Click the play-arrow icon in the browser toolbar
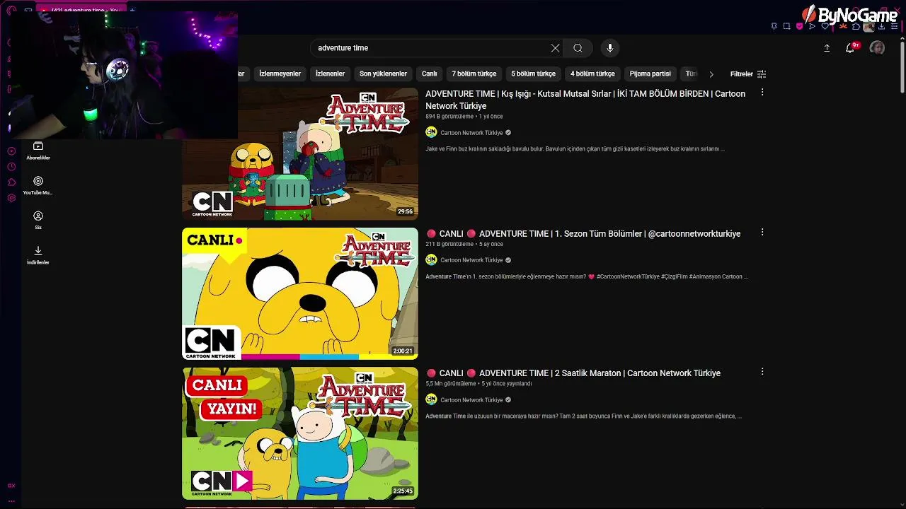This screenshot has width=906, height=509. tap(812, 26)
